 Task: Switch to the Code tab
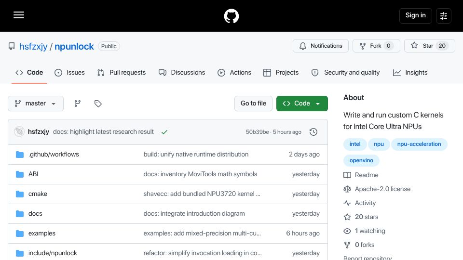29,73
